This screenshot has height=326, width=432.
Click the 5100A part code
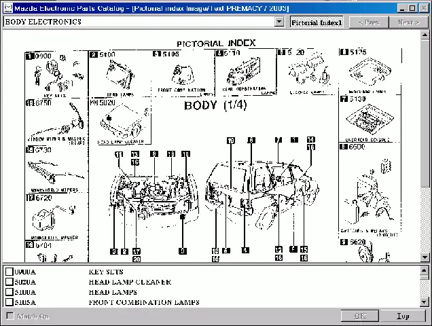coord(25,292)
